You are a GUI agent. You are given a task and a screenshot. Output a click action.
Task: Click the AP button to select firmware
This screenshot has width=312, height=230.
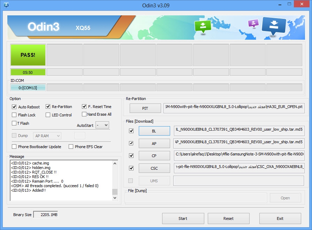pyautogui.click(x=154, y=144)
